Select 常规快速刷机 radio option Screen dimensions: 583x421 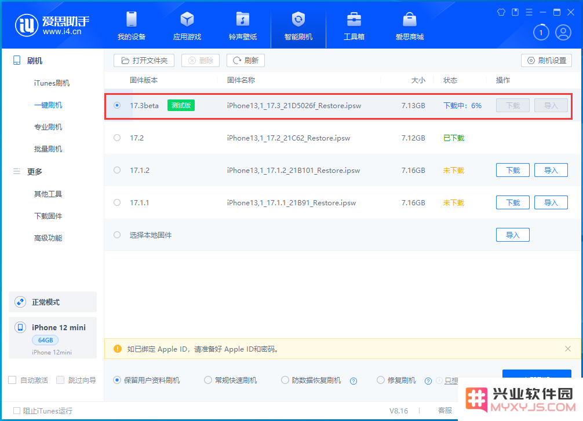(208, 380)
